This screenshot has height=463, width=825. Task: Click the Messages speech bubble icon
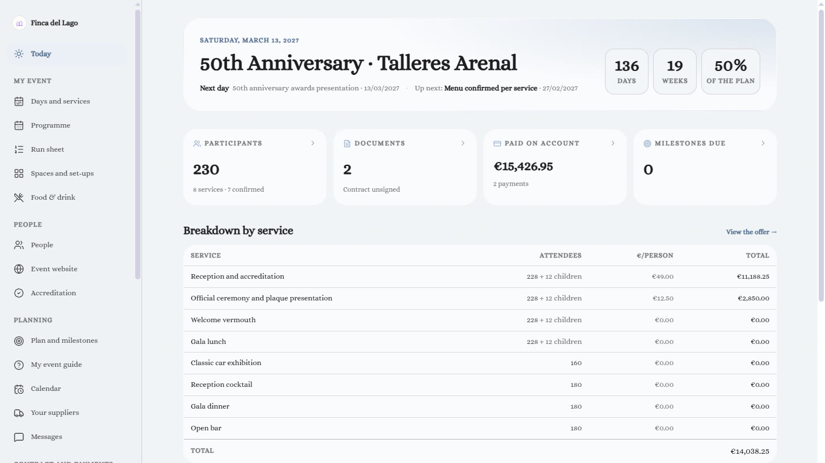pos(19,437)
